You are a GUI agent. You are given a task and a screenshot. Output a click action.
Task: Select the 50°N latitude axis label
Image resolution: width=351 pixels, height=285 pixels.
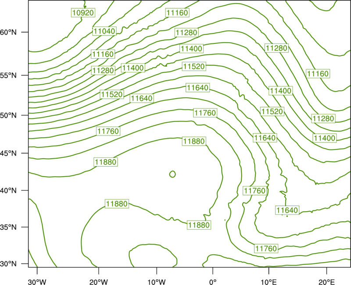[x=8, y=115]
